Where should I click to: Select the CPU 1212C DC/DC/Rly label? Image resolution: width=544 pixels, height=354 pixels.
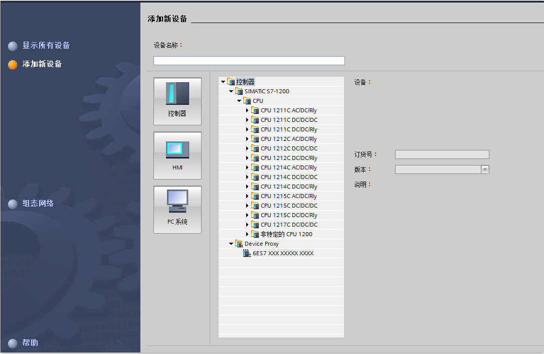click(289, 158)
